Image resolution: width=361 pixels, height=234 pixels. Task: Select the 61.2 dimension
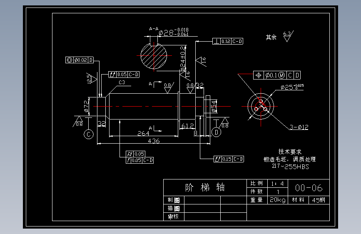point(188,126)
